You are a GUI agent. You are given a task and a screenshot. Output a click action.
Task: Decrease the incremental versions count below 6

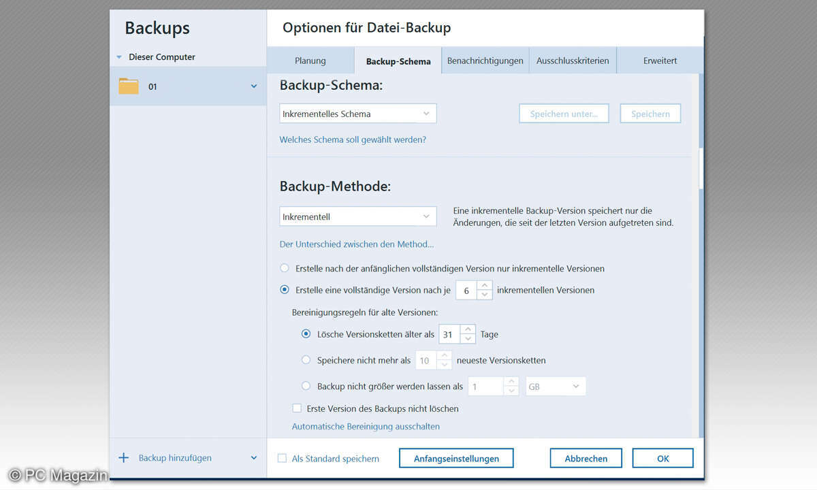point(485,295)
